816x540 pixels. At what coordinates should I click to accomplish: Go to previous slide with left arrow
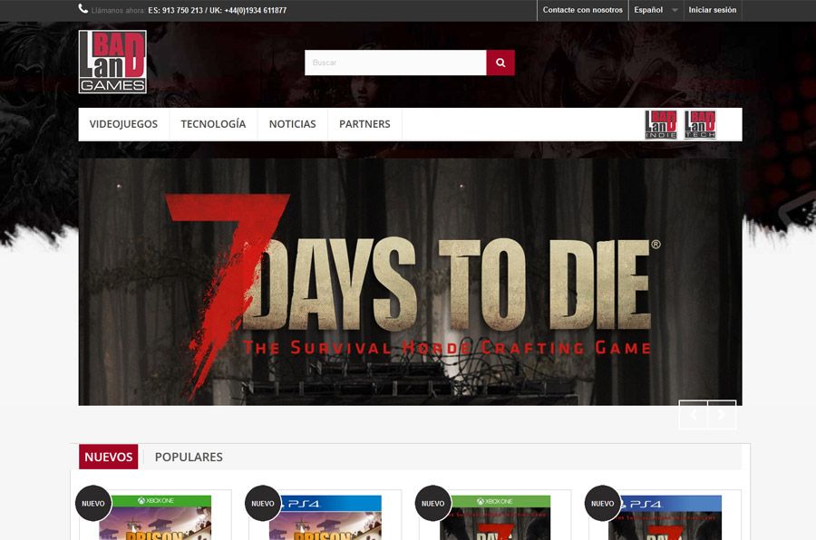coord(694,415)
